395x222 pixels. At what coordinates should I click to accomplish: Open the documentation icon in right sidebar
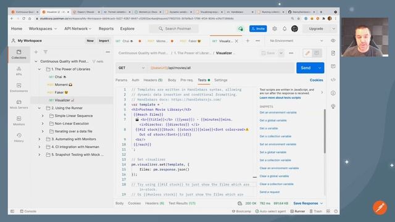(x=333, y=53)
